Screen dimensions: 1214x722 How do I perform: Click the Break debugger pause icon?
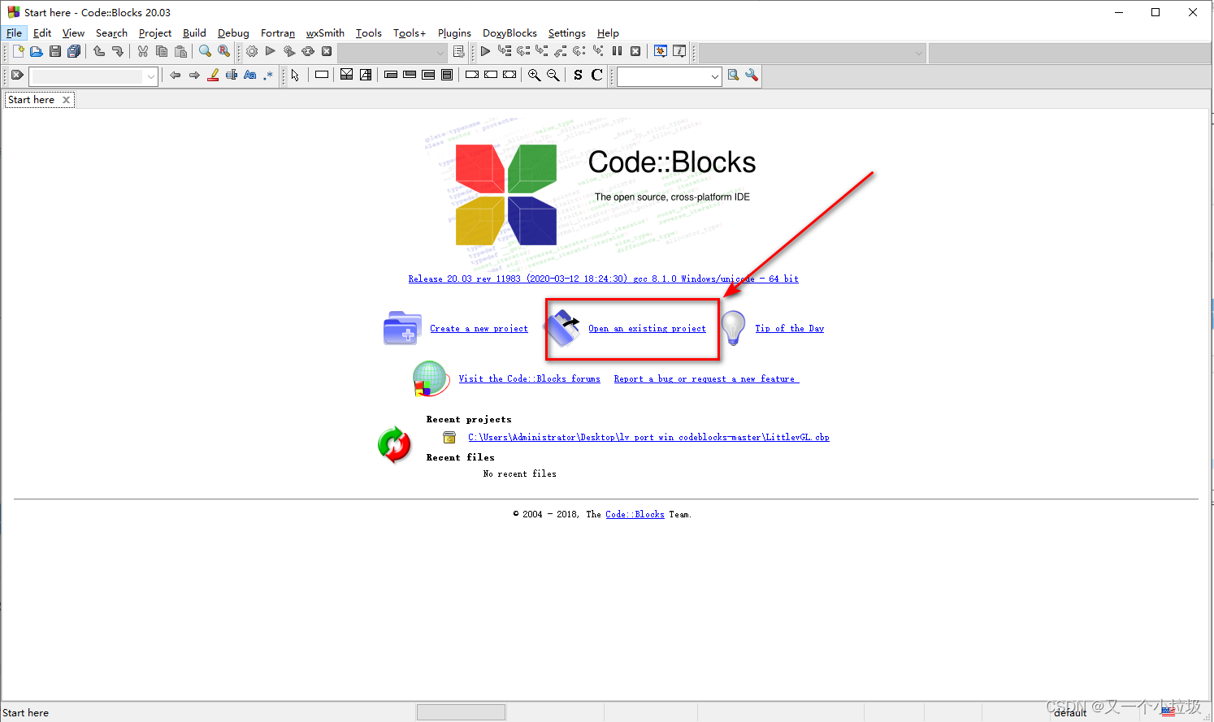click(x=617, y=51)
